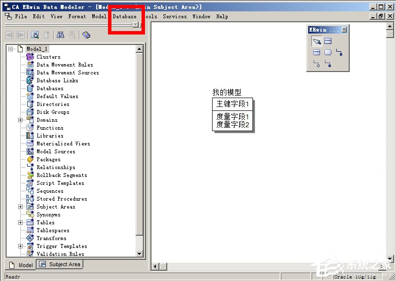
Task: Click the forward navigation arrow in toolbar
Action: click(x=20, y=35)
